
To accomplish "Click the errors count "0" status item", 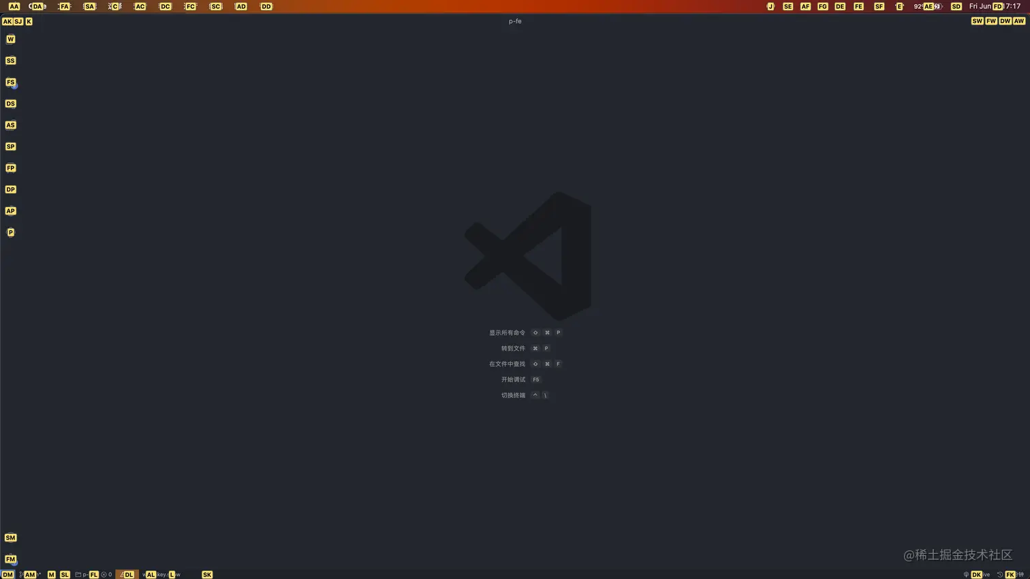I will click(106, 574).
